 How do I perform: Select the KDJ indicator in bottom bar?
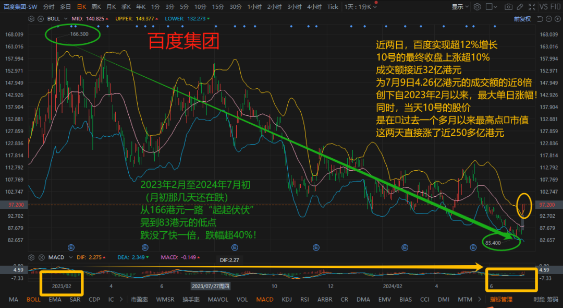(287, 300)
